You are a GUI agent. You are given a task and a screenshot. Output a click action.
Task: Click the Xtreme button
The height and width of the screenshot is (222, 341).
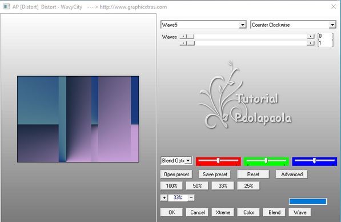223,212
